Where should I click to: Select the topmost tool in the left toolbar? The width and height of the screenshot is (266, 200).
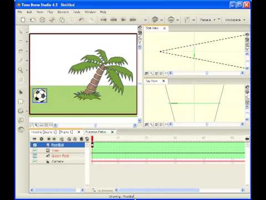point(21,32)
